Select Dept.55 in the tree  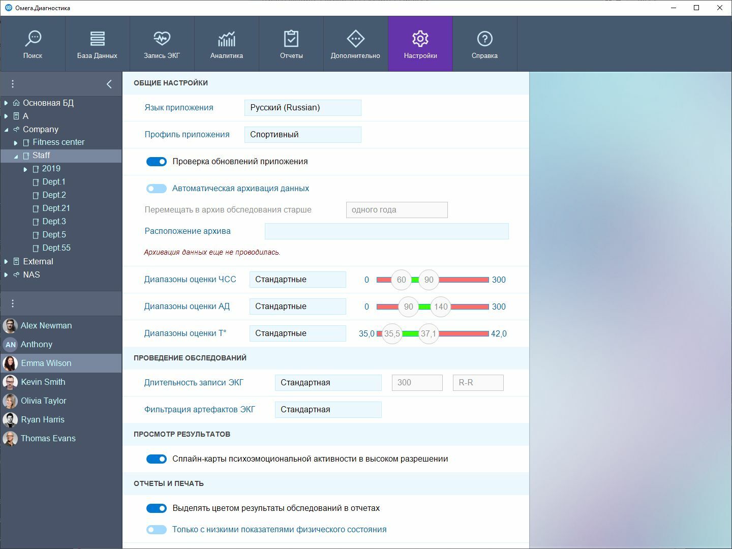(x=56, y=248)
